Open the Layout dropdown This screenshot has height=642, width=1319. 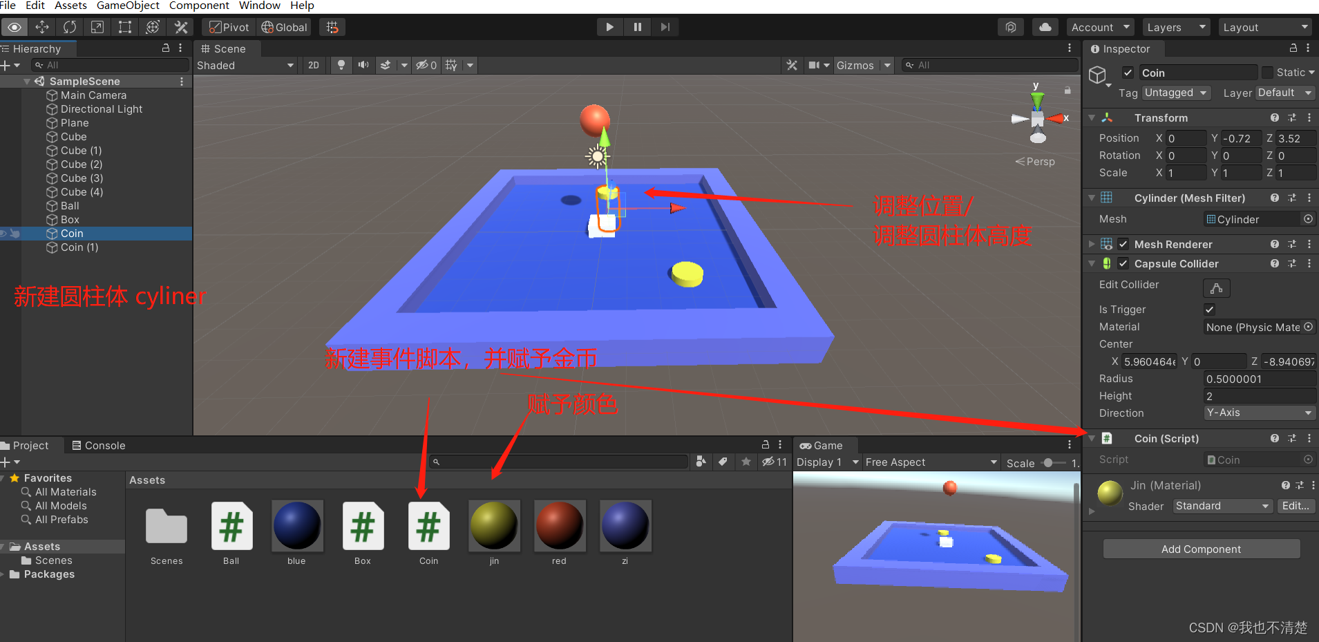click(1265, 27)
